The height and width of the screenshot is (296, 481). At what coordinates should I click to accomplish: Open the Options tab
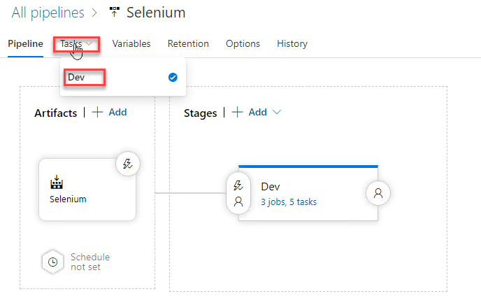tap(243, 43)
